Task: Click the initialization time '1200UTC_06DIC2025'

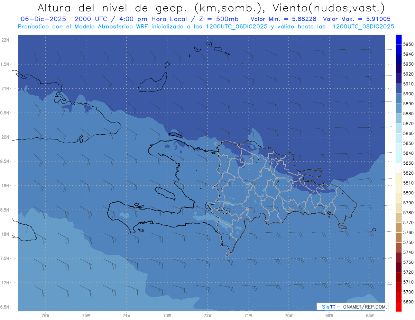Action: click(x=237, y=27)
